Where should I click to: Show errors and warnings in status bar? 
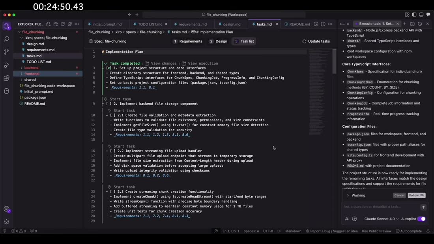pyautogui.click(x=19, y=231)
